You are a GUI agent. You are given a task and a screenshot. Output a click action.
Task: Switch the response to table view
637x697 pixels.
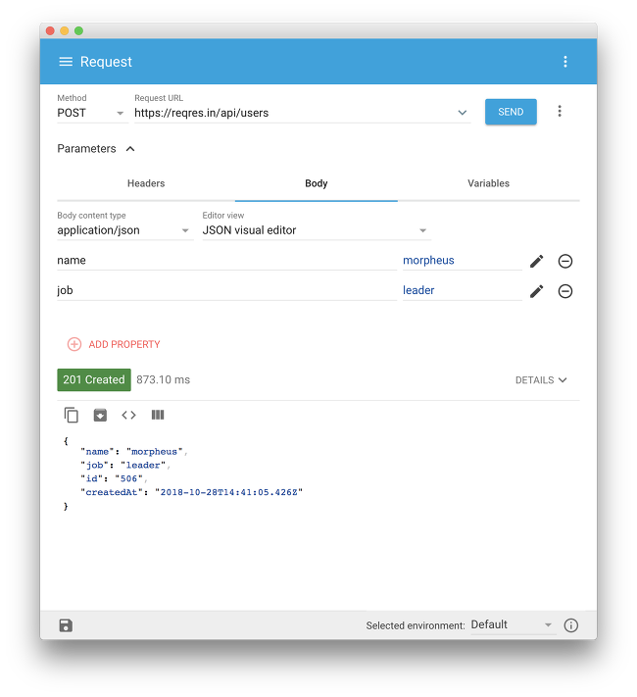click(x=158, y=415)
